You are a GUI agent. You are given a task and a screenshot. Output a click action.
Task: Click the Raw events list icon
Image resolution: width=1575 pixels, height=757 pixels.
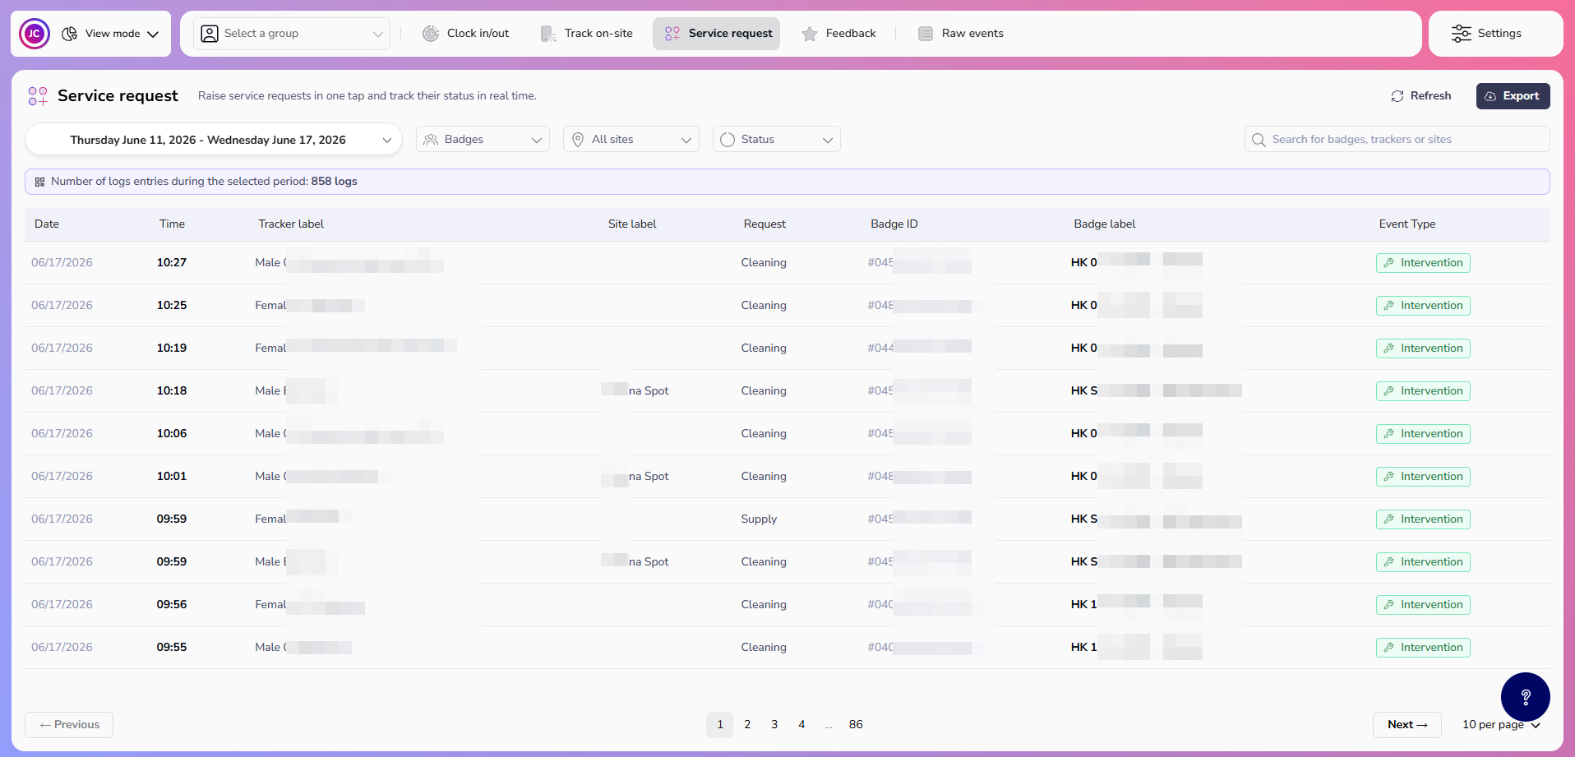[x=926, y=34]
